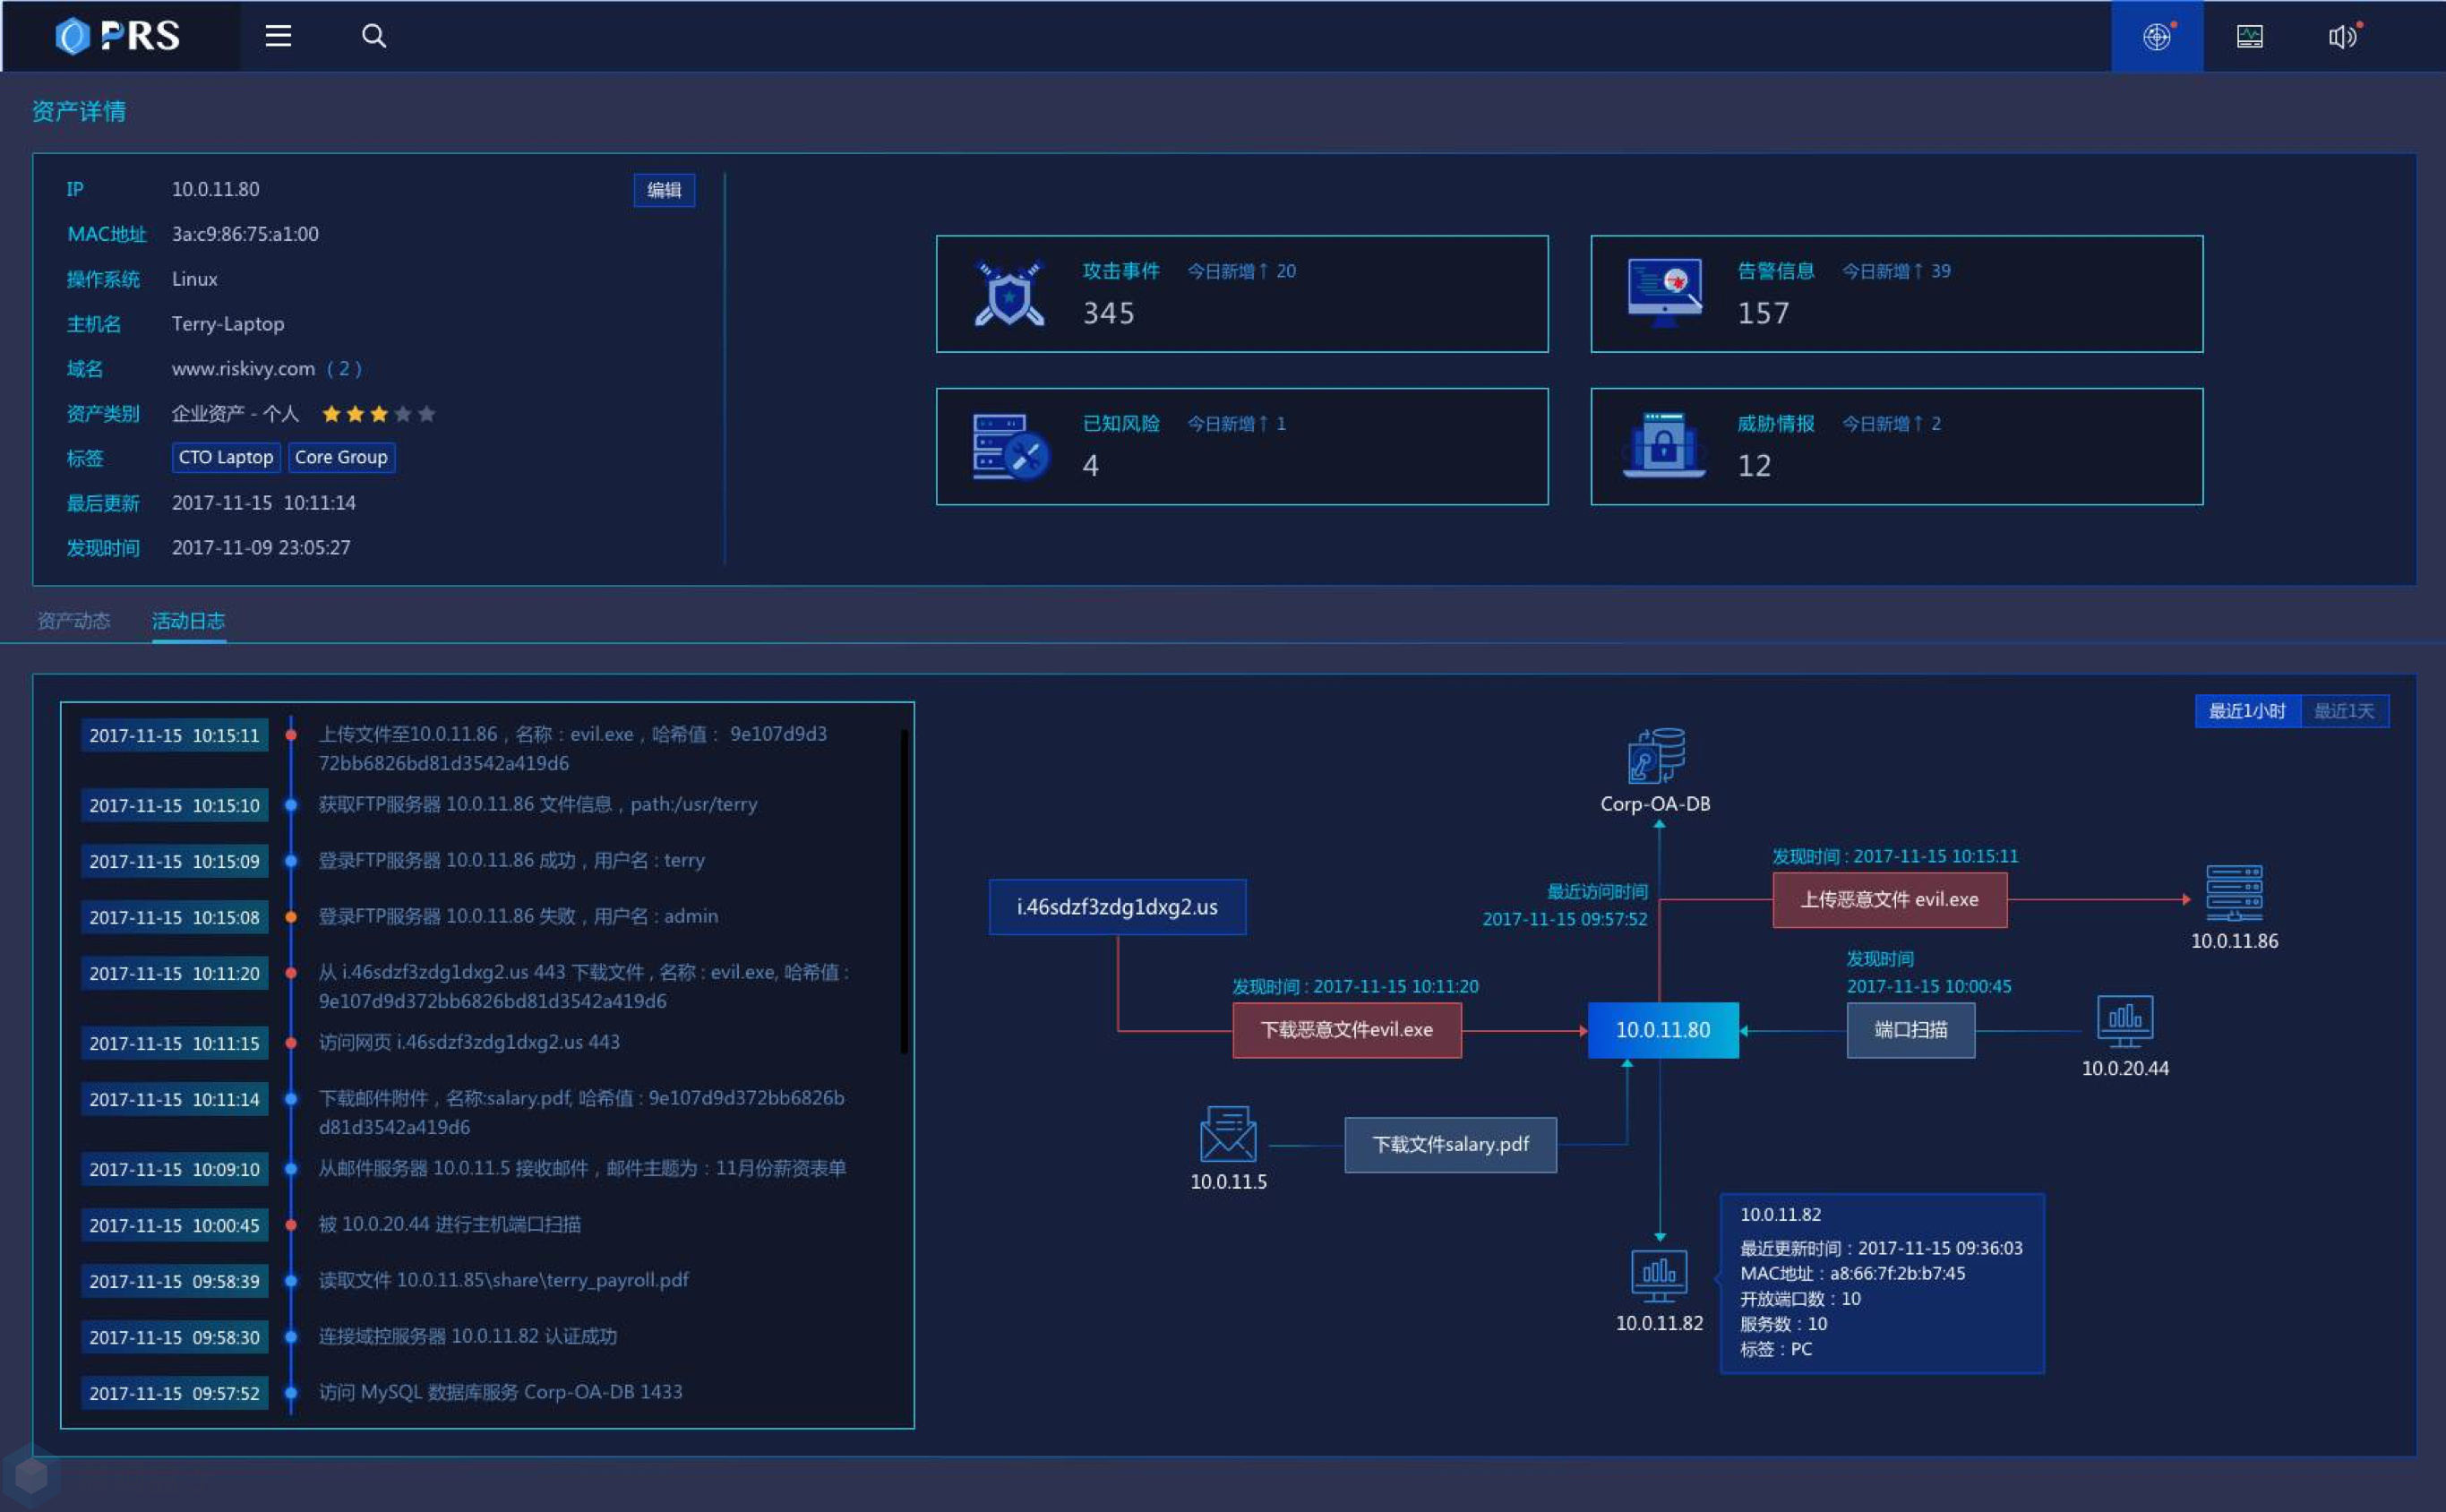Click the CTO Laptop tag
Viewport: 2446px width, 1512px height.
pyautogui.click(x=226, y=458)
